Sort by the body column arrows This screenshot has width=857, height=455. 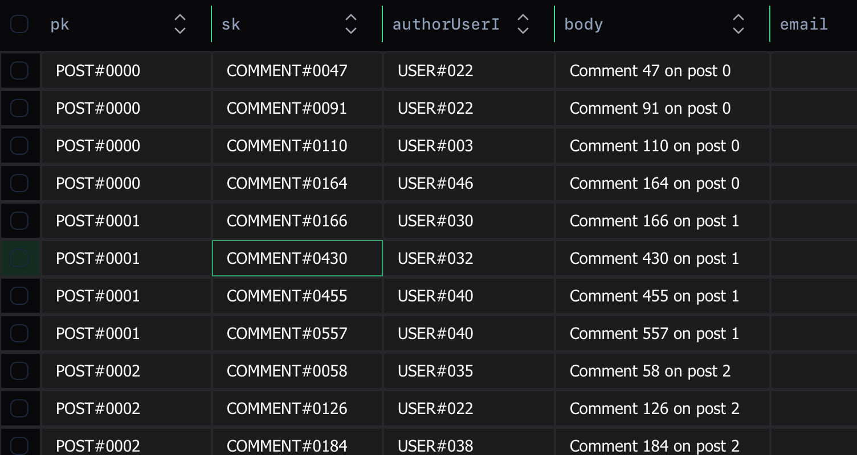[738, 24]
